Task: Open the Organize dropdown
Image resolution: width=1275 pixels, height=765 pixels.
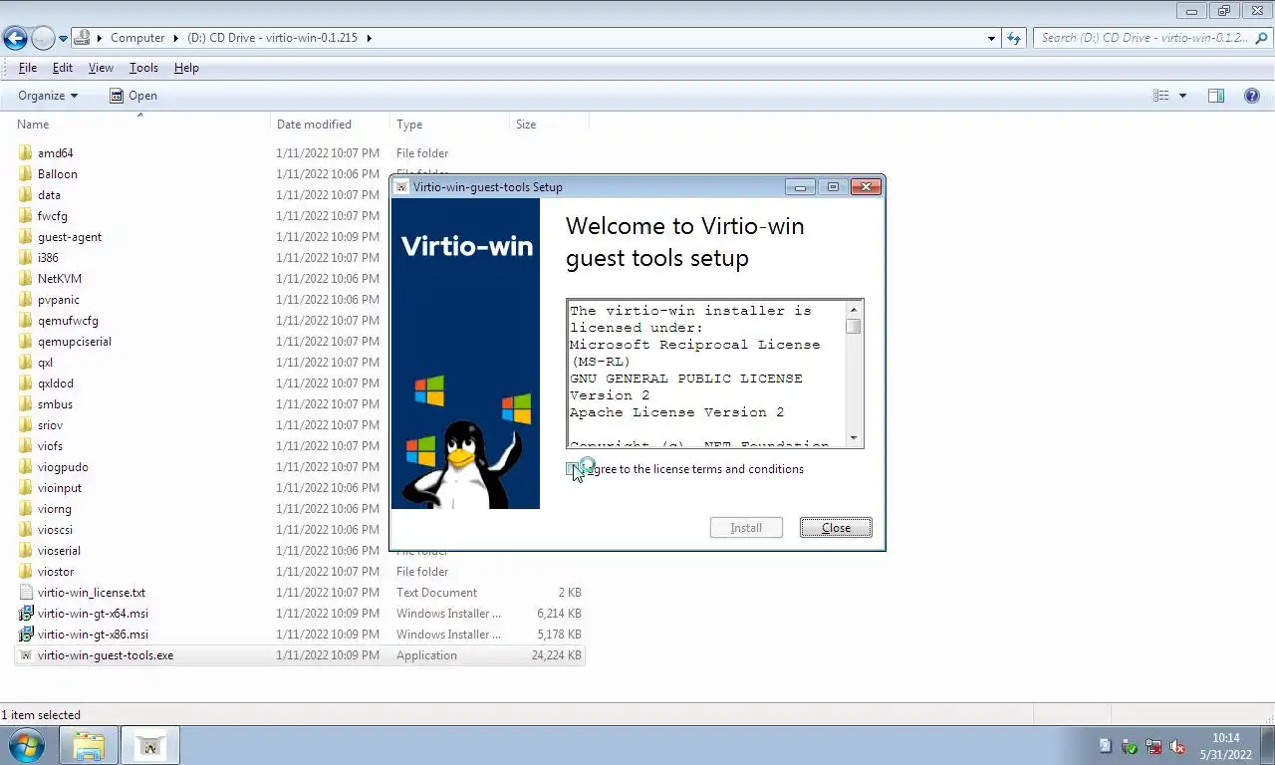Action: pyautogui.click(x=48, y=96)
